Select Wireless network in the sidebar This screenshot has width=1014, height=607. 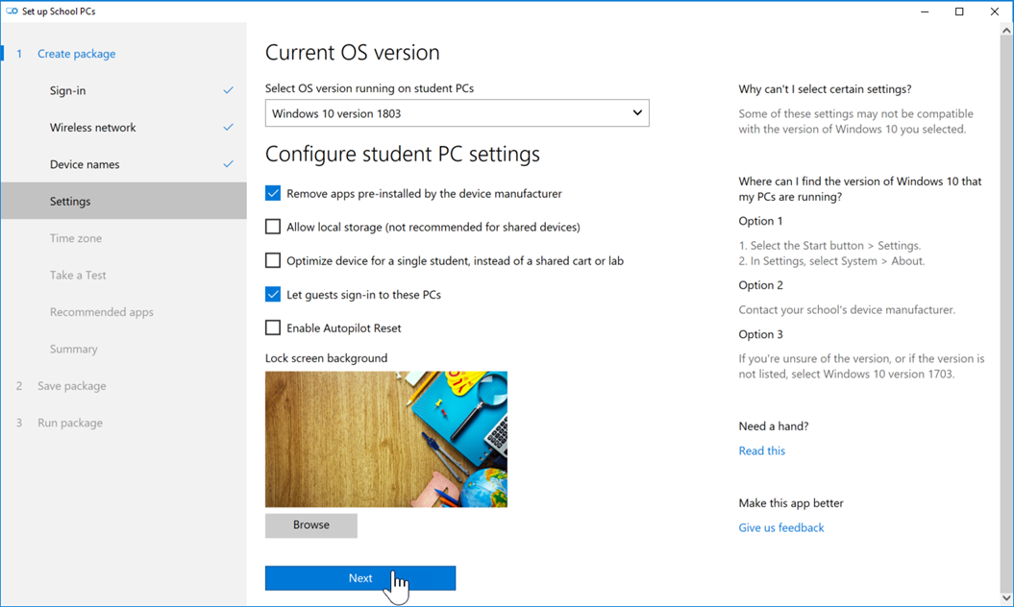(93, 127)
